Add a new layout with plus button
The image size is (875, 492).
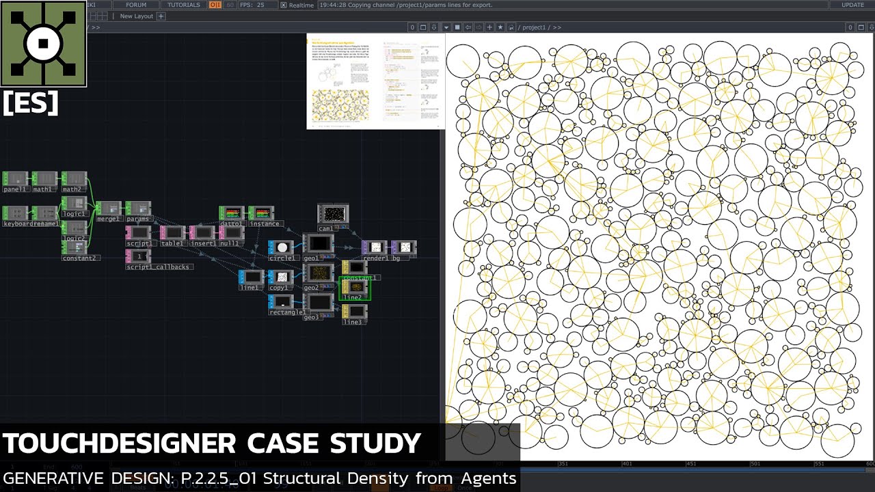(161, 16)
